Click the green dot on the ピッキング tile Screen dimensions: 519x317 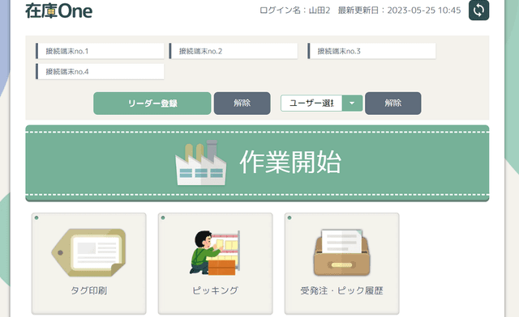[163, 218]
